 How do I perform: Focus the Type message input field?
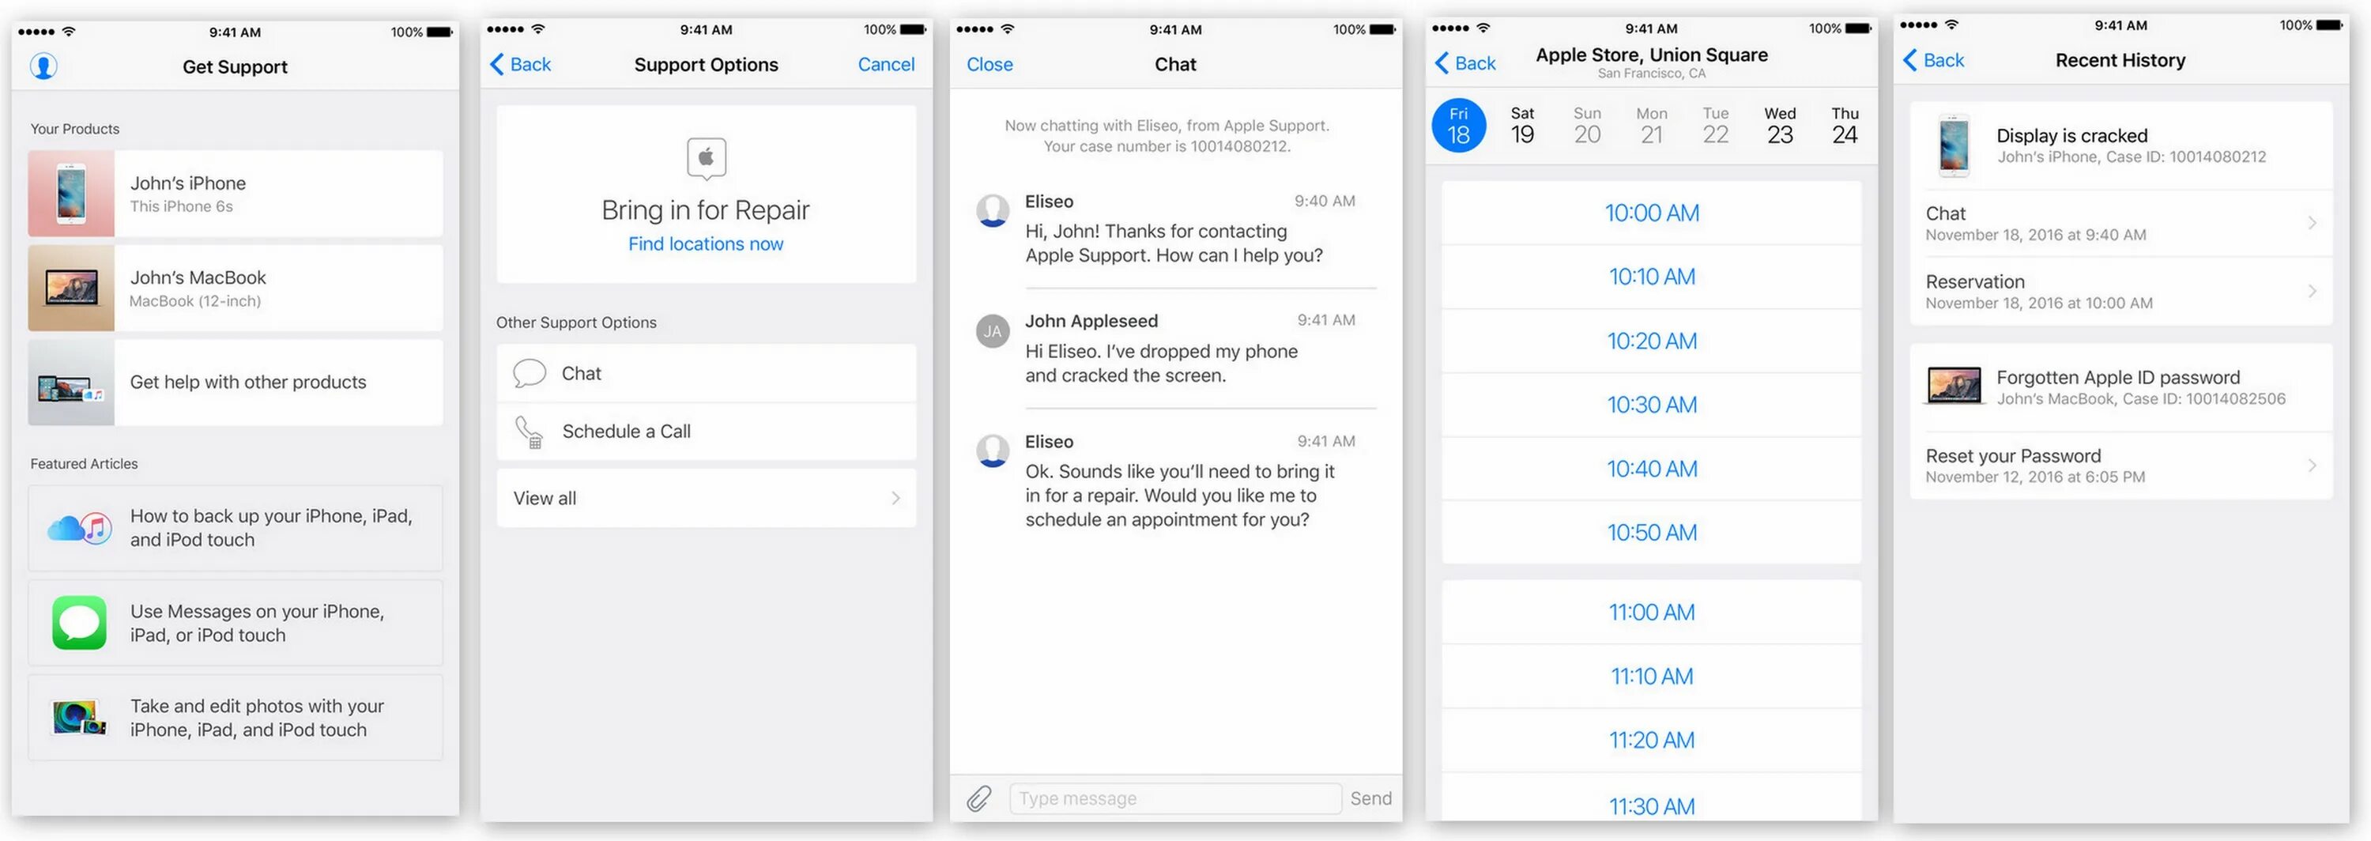[1175, 798]
